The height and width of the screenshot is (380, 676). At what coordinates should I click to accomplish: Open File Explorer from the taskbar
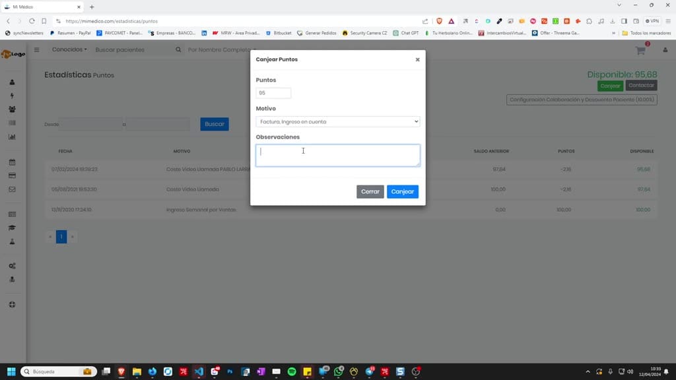tap(137, 371)
